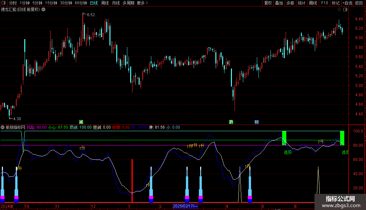Toggle the side panel window icon

[345, 10]
